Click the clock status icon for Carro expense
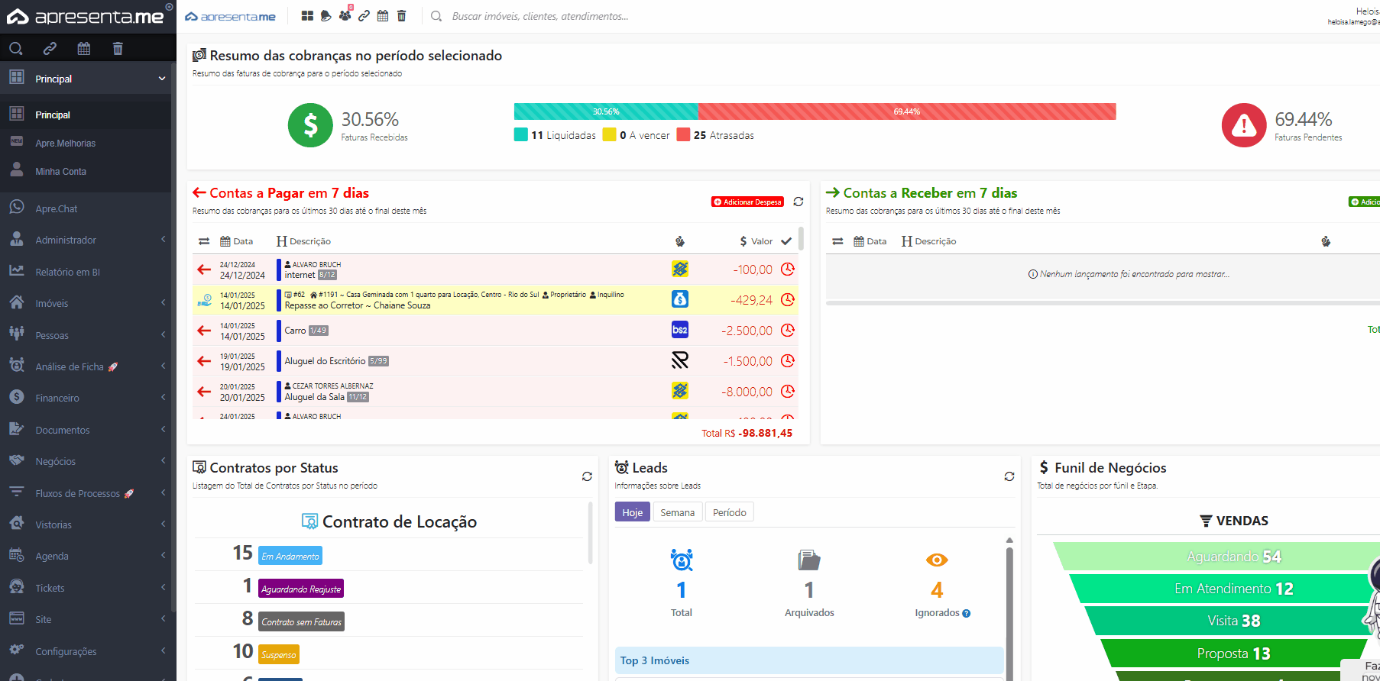1380x681 pixels. [x=788, y=331]
